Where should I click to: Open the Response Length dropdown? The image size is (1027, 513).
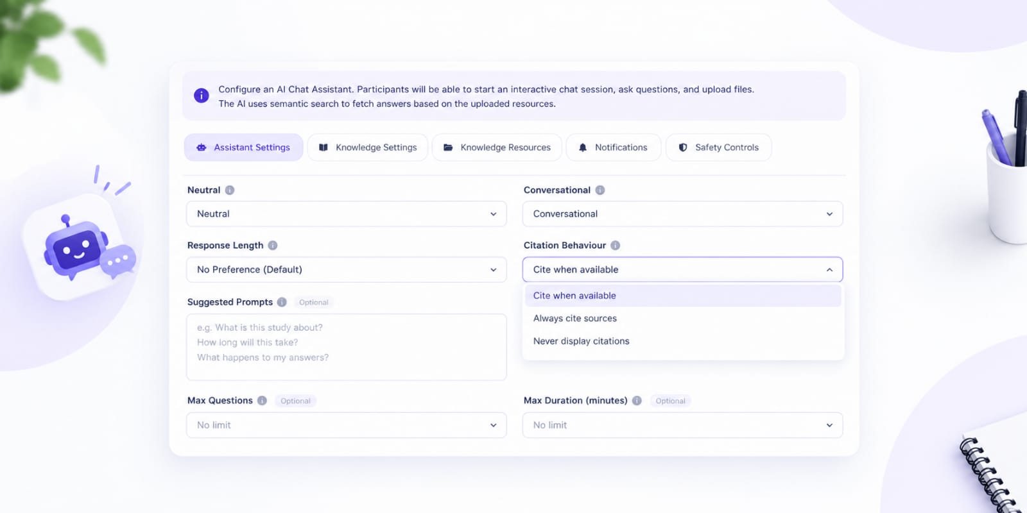click(347, 270)
